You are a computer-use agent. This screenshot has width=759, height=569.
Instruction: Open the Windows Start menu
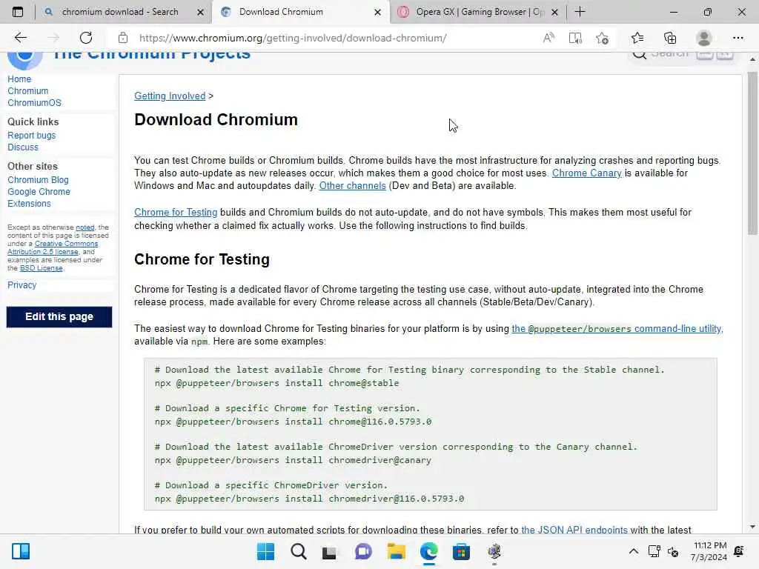(265, 551)
